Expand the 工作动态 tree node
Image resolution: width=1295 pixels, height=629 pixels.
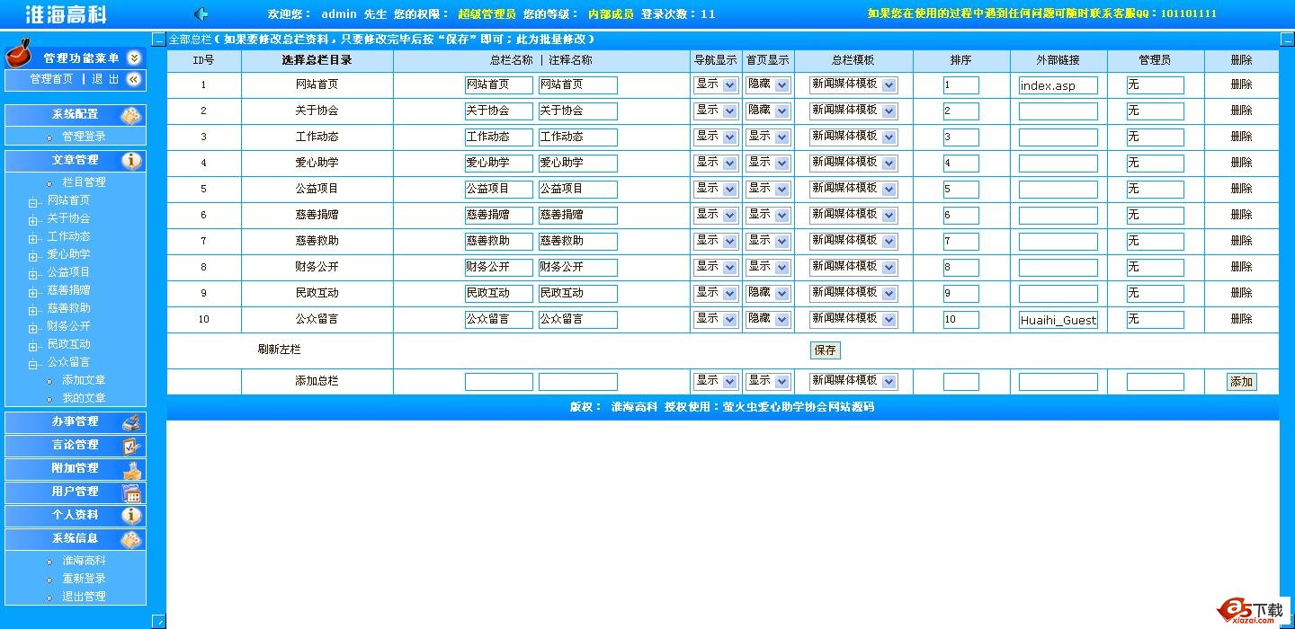click(33, 238)
